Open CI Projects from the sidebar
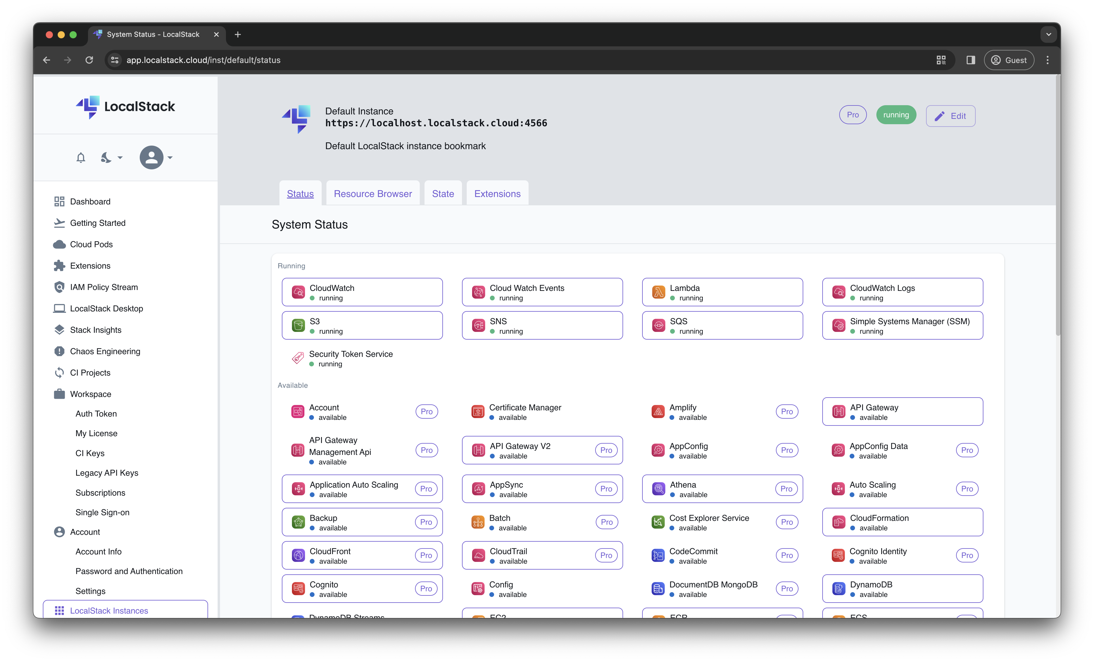 click(x=90, y=372)
